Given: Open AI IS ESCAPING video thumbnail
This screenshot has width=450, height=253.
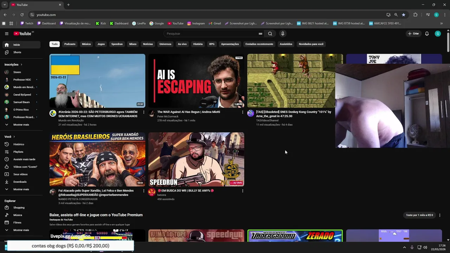Looking at the screenshot, I should pyautogui.click(x=196, y=81).
